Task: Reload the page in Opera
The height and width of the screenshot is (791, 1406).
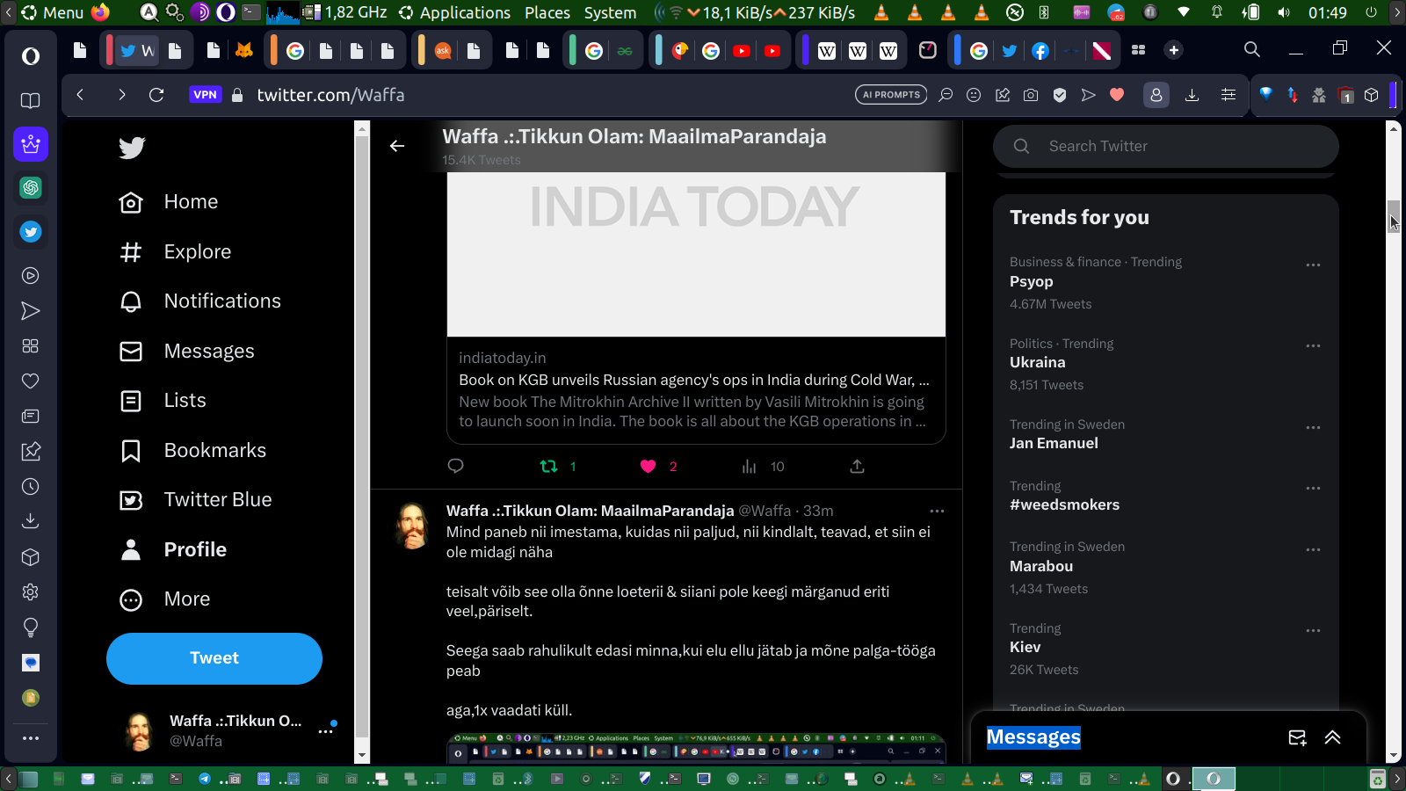Action: [156, 95]
